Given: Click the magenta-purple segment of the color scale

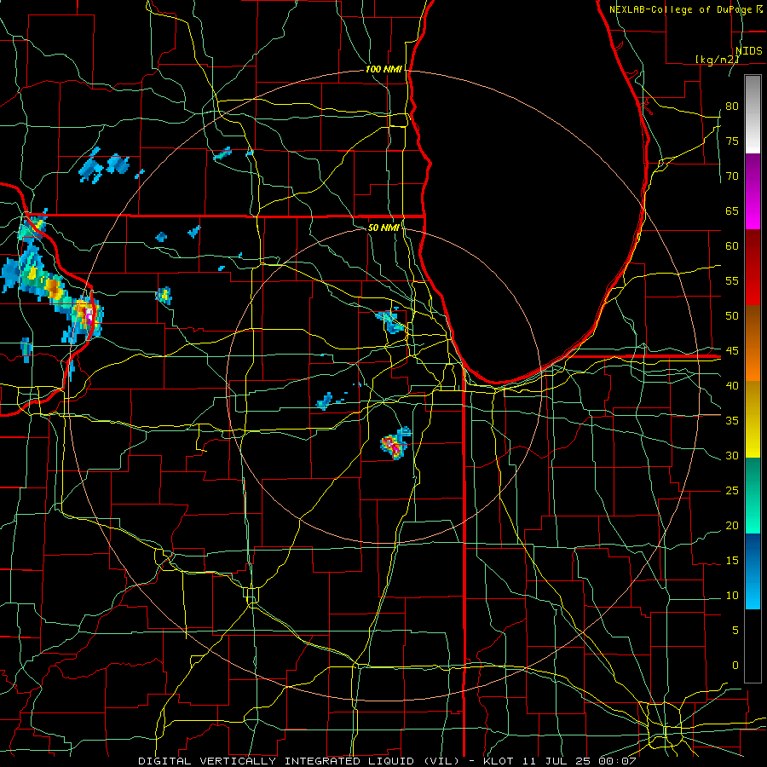Looking at the screenshot, I should [x=753, y=191].
